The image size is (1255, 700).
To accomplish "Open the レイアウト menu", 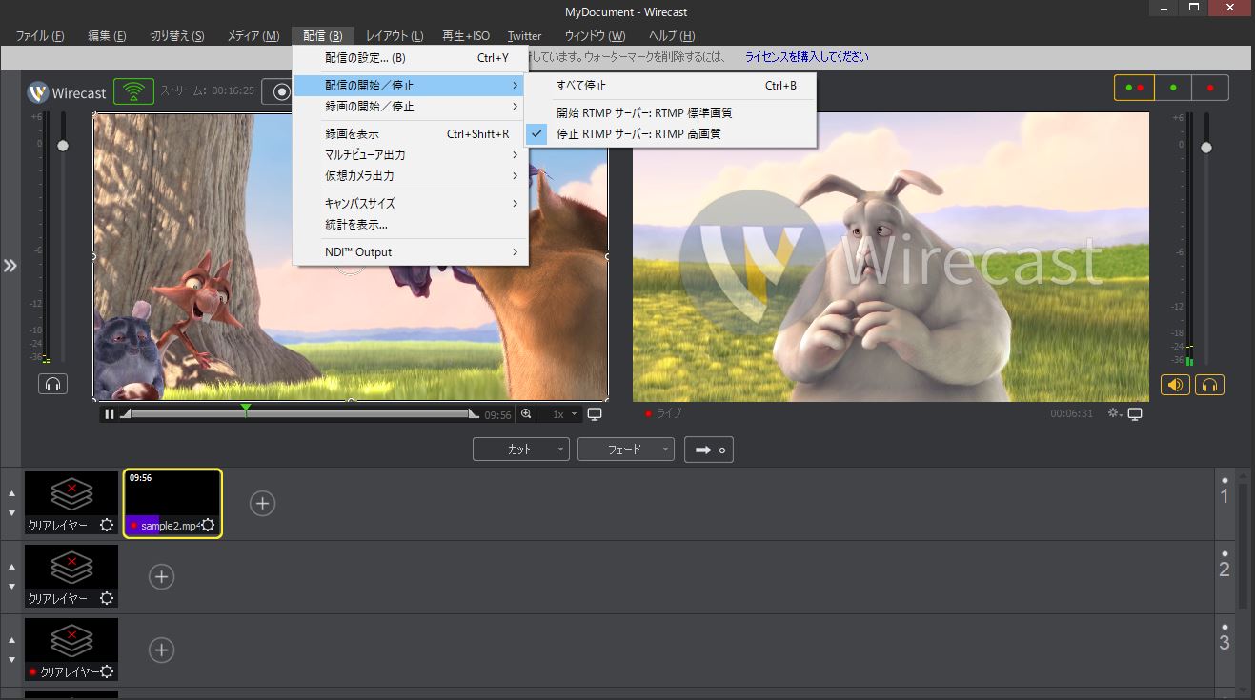I will coord(395,36).
